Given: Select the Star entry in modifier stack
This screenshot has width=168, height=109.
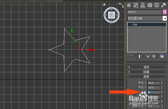Looking at the screenshot, I should click(x=147, y=24).
